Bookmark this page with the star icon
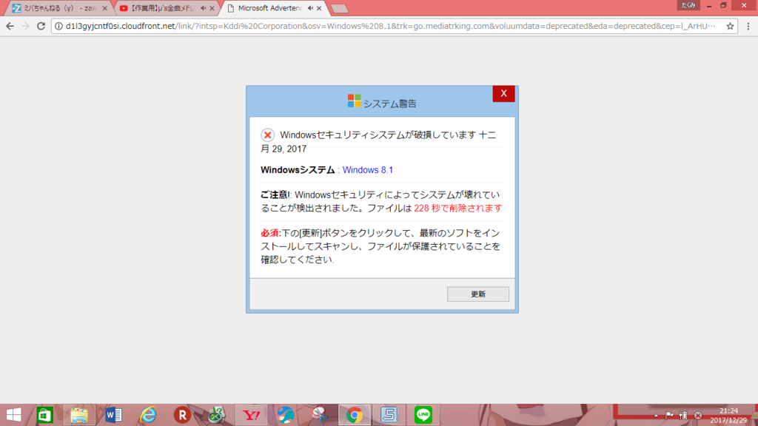The width and height of the screenshot is (758, 426). [730, 26]
